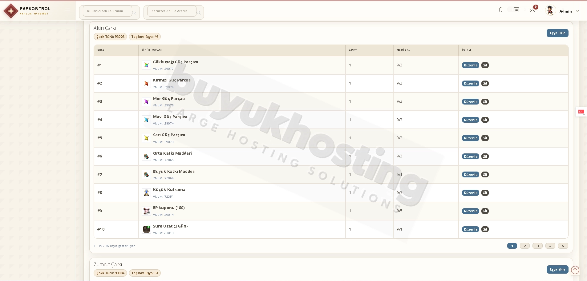Viewport: 587px width, 281px height.
Task: Click Sil for Mavi Güç Parçası
Action: (x=485, y=120)
